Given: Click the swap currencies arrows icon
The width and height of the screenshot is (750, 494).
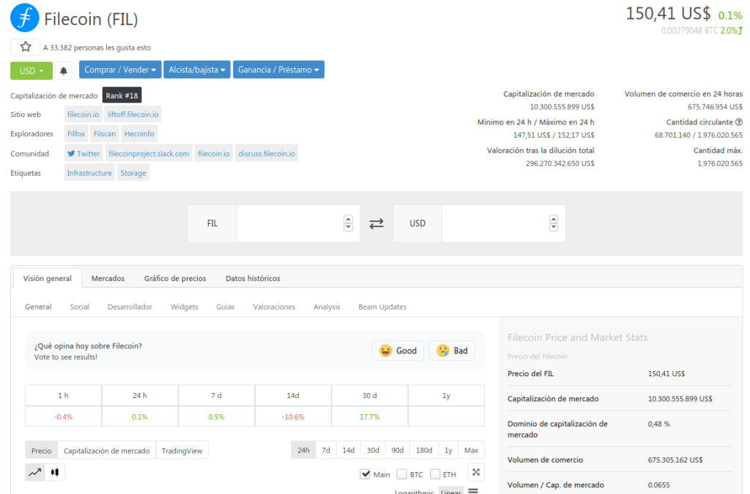Looking at the screenshot, I should coord(376,223).
